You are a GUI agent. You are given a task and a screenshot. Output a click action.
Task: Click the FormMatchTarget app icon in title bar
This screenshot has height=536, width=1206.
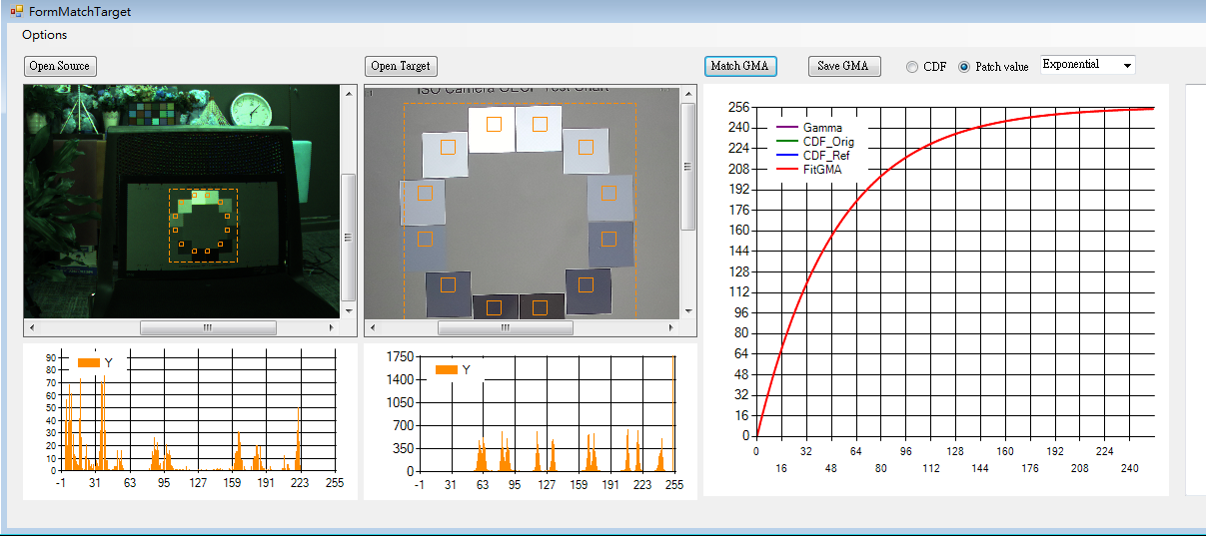[x=16, y=11]
